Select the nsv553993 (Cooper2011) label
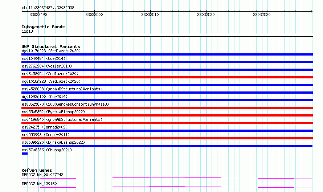Viewport: 323px width, 192px height. coord(46,135)
